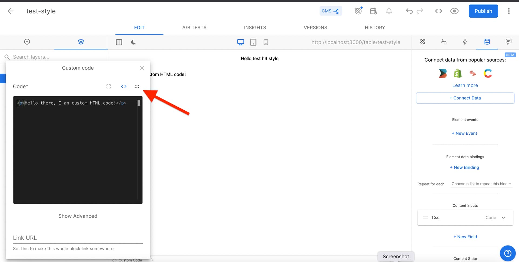
Task: Open the scheduling calendar icon
Action: [373, 11]
